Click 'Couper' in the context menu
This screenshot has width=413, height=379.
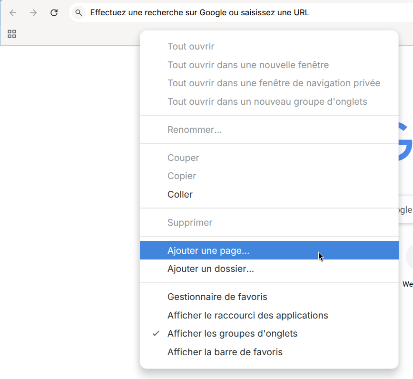coord(183,158)
